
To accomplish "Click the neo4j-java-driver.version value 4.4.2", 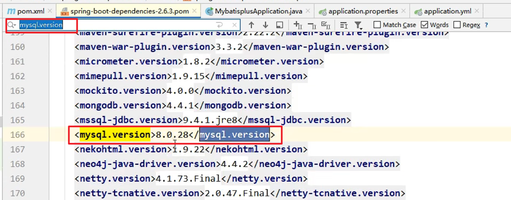I will tap(235, 164).
